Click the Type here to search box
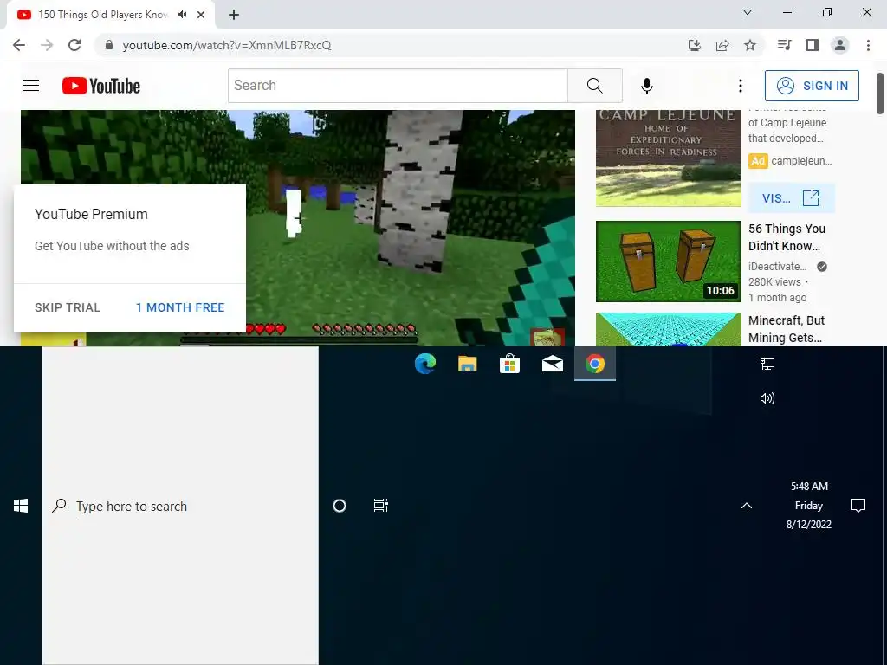The height and width of the screenshot is (665, 887). 180,506
